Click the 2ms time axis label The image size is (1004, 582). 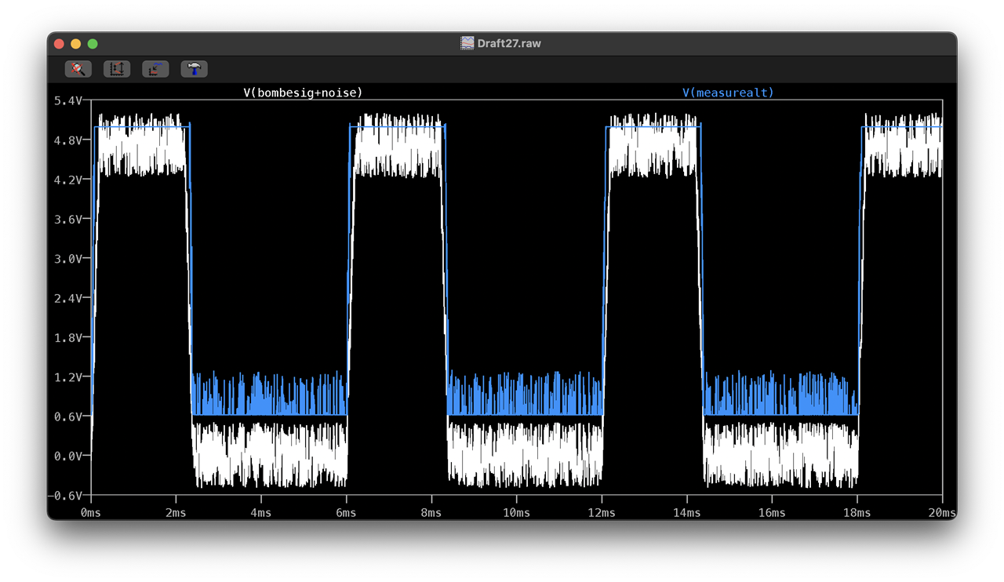click(x=176, y=513)
